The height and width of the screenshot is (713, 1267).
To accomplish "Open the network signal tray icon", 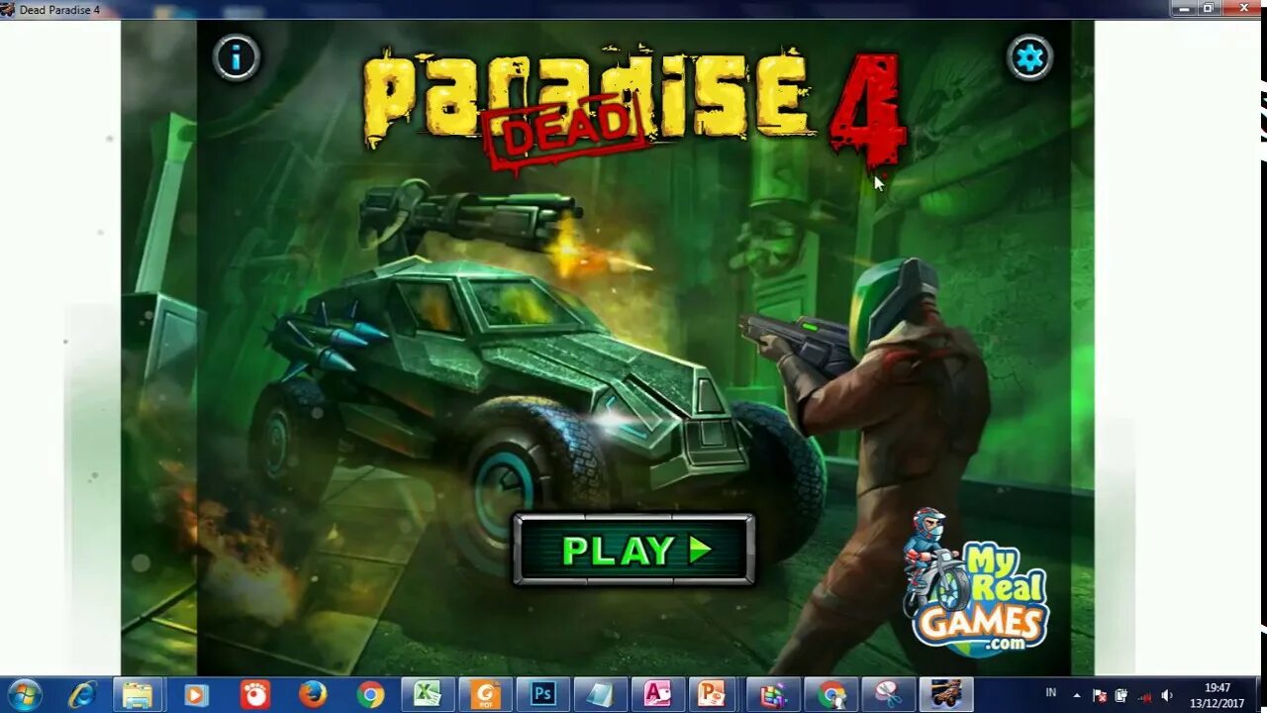I will click(1144, 695).
